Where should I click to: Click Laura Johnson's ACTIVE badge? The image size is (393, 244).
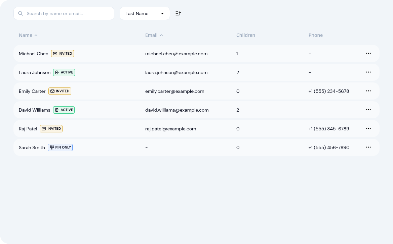(x=64, y=72)
